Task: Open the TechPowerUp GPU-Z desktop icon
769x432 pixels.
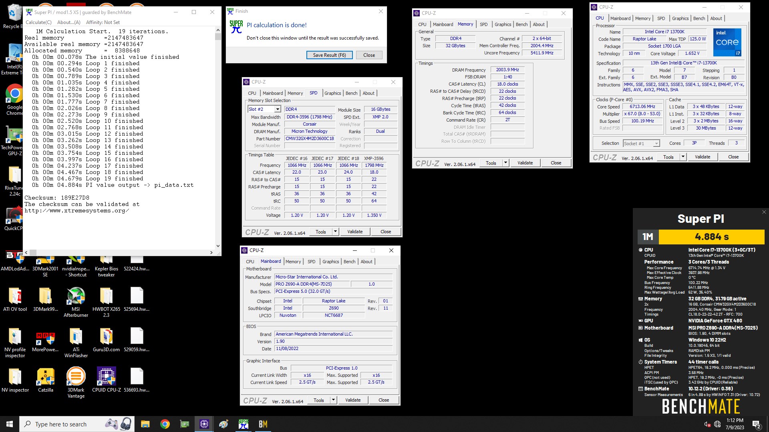Action: pos(14,140)
